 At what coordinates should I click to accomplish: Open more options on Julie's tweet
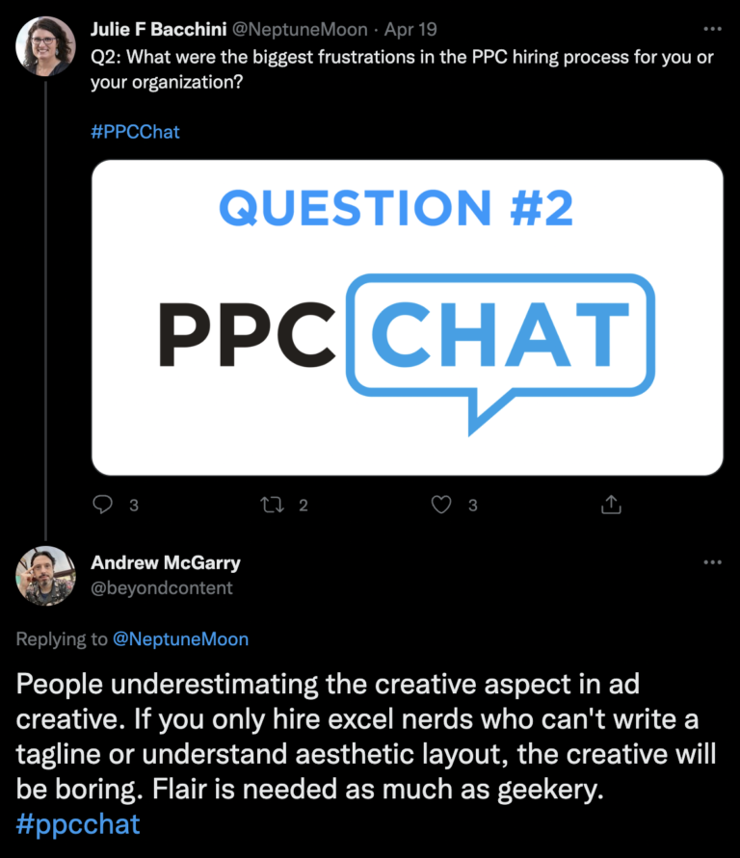(712, 30)
